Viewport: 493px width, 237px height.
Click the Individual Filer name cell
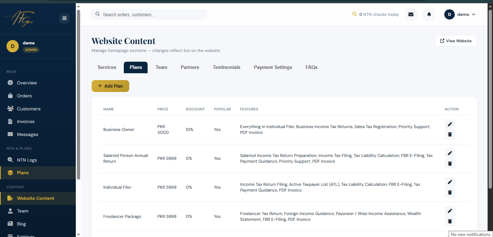click(x=117, y=187)
